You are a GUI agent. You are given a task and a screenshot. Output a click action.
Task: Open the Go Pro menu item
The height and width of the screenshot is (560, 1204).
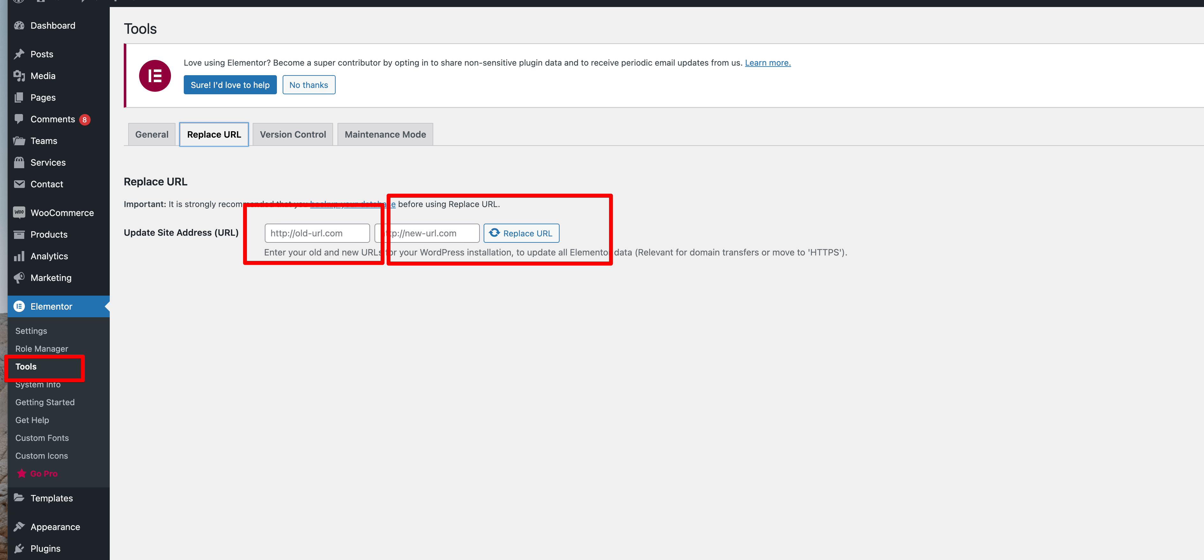point(43,474)
